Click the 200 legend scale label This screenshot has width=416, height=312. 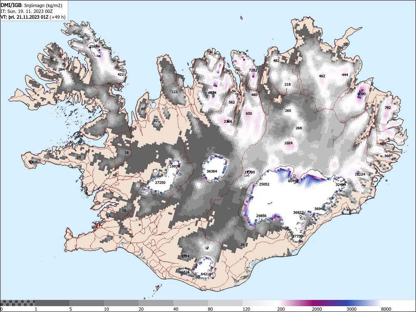click(x=281, y=309)
